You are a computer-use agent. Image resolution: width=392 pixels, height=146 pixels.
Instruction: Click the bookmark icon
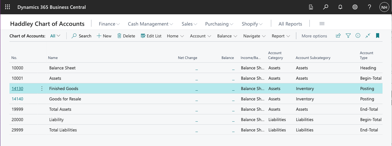(x=378, y=36)
